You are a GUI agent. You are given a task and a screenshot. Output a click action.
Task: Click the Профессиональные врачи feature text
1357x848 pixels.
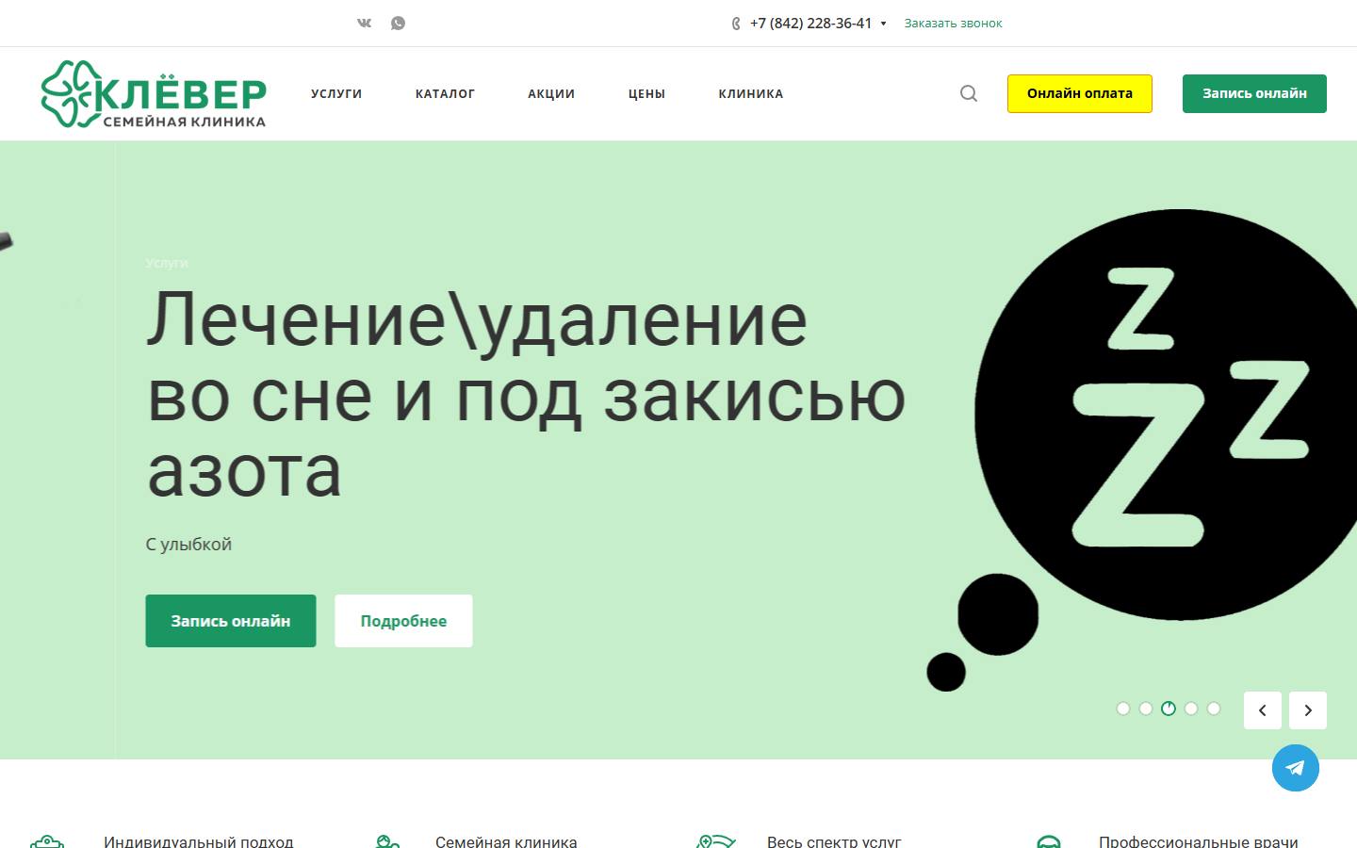1199,841
